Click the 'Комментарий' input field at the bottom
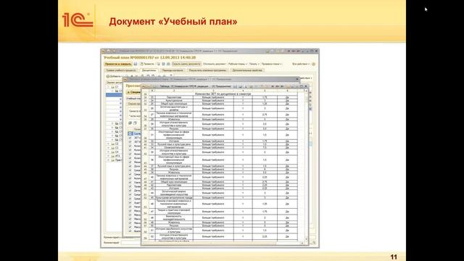The height and width of the screenshot is (261, 464). point(131,243)
